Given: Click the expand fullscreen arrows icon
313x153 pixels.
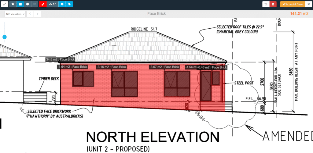Looking at the screenshot, I should (5, 4).
